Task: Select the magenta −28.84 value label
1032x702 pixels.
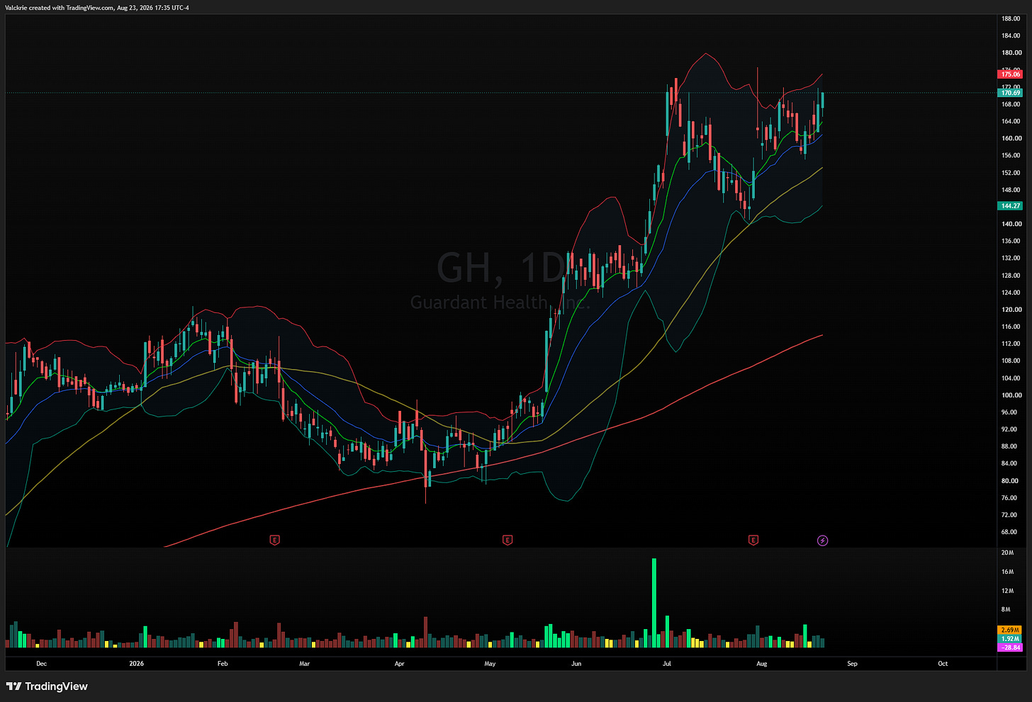Action: [1010, 647]
